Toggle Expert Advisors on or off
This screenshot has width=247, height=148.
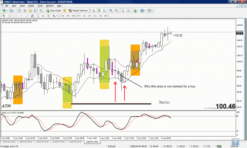pos(78,11)
